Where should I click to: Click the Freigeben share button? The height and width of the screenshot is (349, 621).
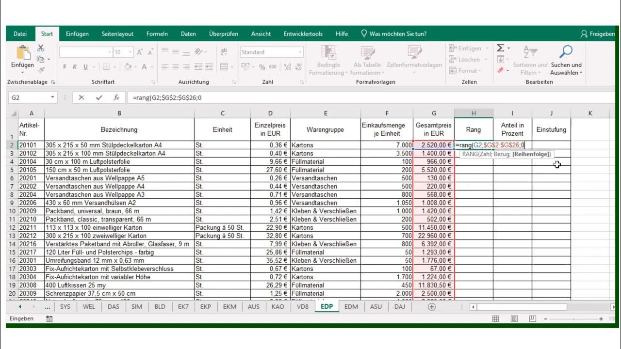pos(598,34)
